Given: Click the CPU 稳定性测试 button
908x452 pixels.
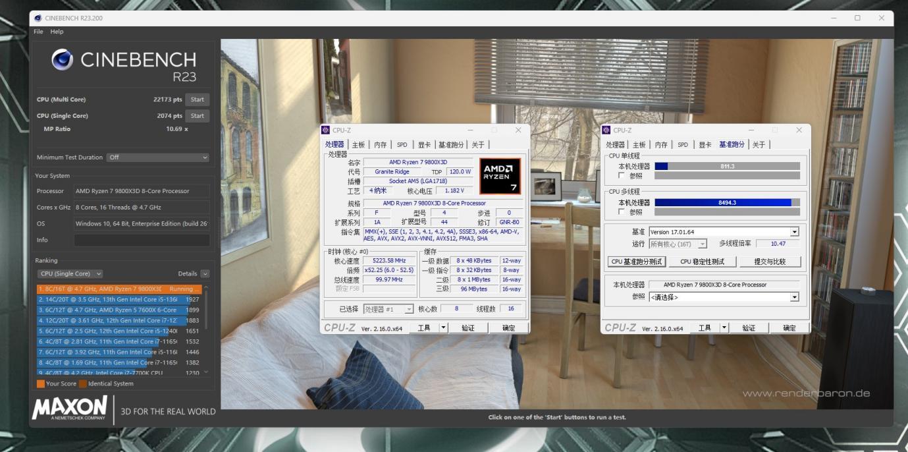Looking at the screenshot, I should click(702, 262).
